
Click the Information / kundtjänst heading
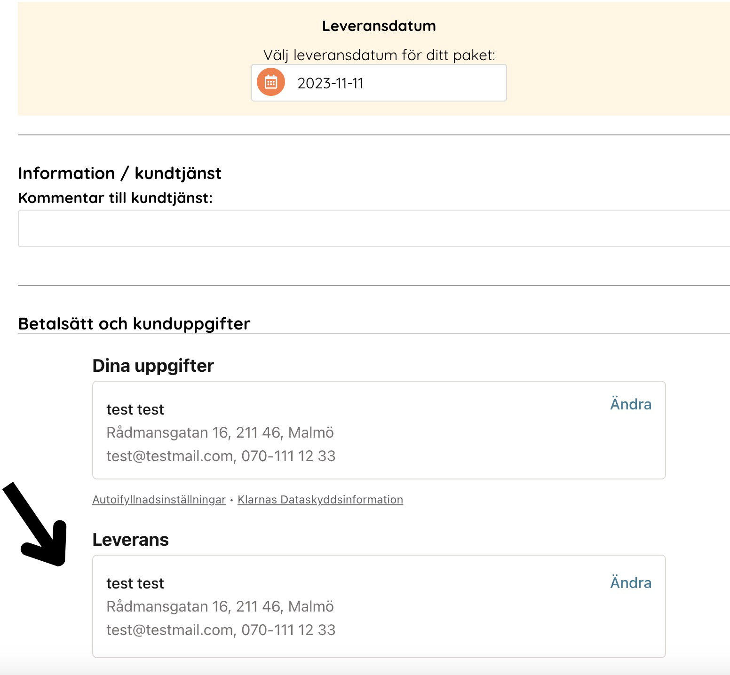point(119,173)
